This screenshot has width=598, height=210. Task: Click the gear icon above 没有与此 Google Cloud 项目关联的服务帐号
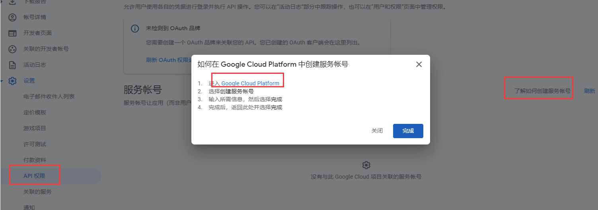366,165
